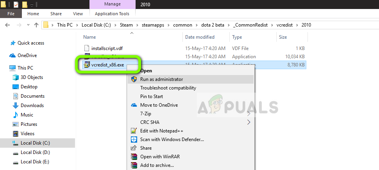Click the Downloads arrow icon
Viewport: 379px width, 170px height.
click(16, 106)
